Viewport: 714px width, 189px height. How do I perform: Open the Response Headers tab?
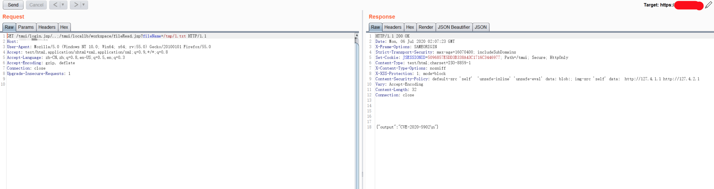[393, 27]
